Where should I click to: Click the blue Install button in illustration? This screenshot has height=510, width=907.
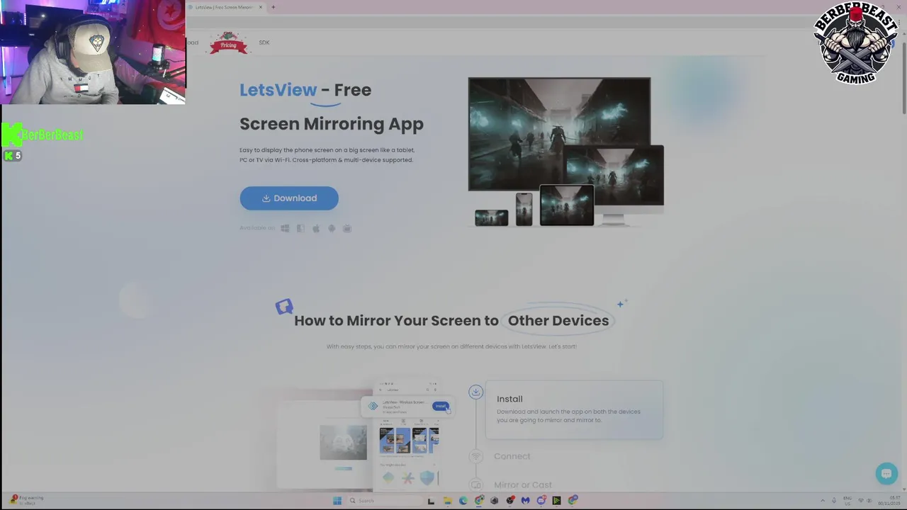(x=441, y=406)
